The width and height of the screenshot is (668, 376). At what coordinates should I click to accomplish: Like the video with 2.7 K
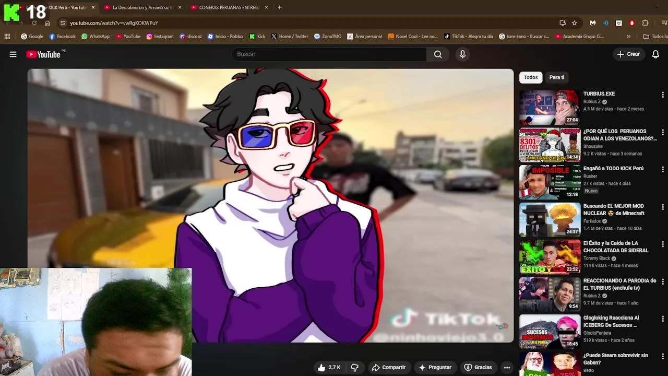[329, 368]
